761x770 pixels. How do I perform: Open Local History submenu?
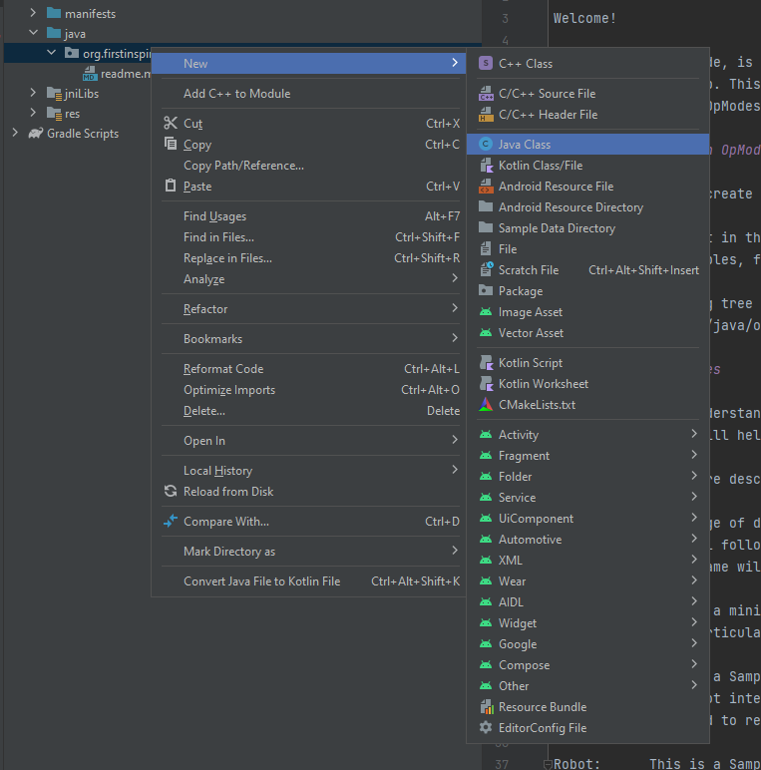[x=308, y=471]
